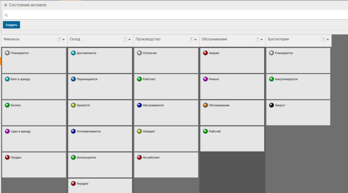The height and width of the screenshot is (193, 348).
Task: Click the red ball of Авария
Action: click(206, 53)
